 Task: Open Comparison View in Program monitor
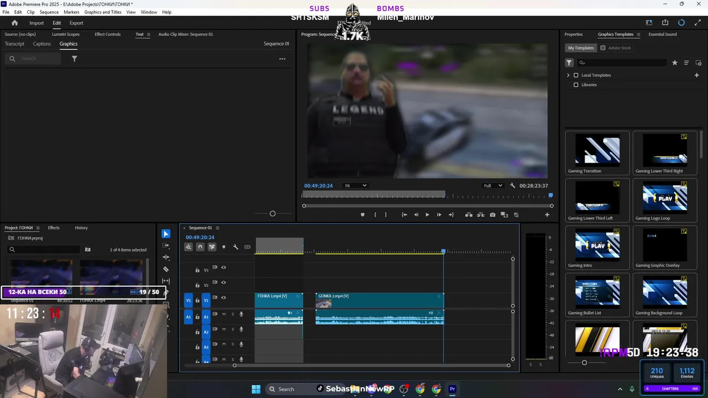click(504, 214)
